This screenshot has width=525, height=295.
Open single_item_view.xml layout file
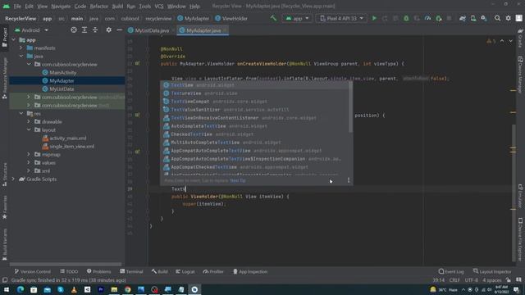click(71, 147)
